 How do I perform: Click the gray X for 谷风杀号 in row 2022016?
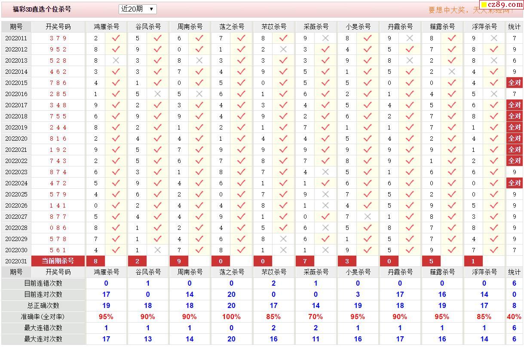pyautogui.click(x=158, y=94)
